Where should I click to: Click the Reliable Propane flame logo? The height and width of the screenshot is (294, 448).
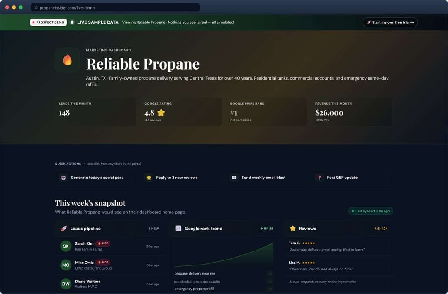coord(68,60)
